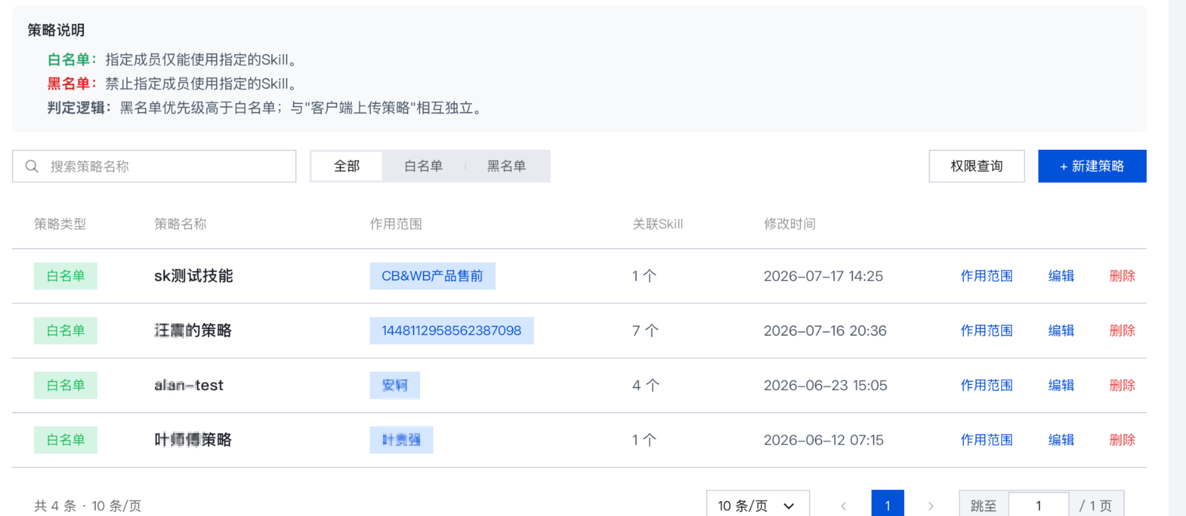Edit the sk测试技能 policy

(1061, 276)
